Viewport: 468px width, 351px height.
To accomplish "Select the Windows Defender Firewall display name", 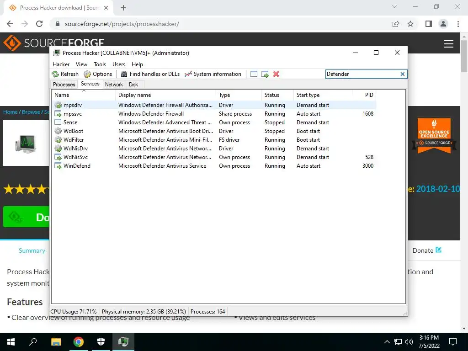I will pos(151,114).
